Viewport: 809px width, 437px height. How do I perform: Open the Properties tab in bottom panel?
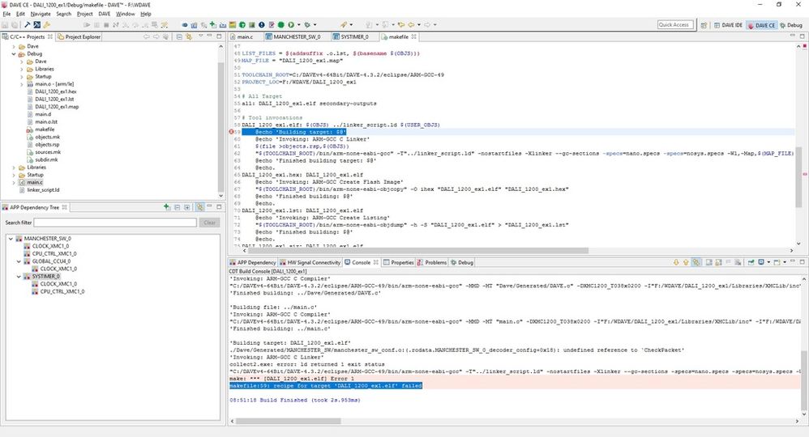[398, 262]
